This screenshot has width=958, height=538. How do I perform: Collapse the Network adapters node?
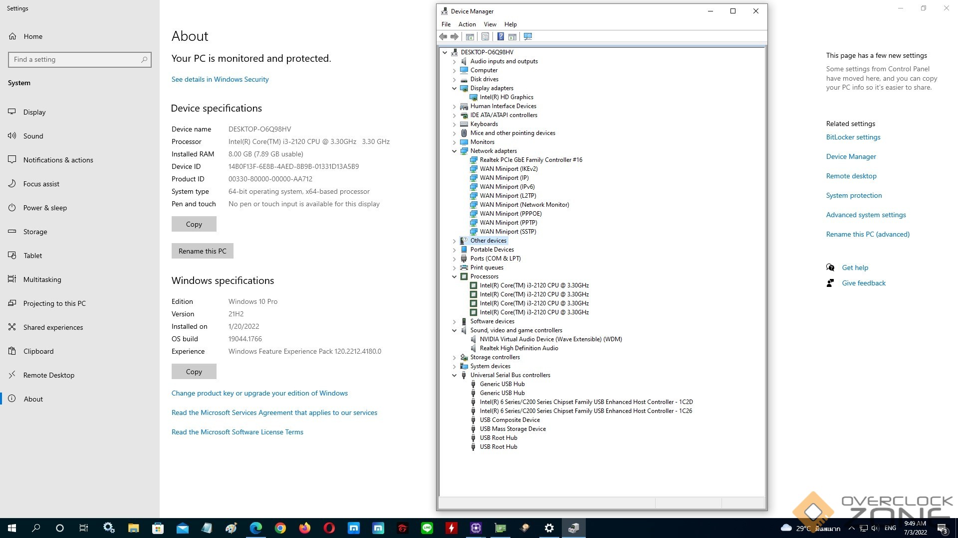tap(454, 151)
